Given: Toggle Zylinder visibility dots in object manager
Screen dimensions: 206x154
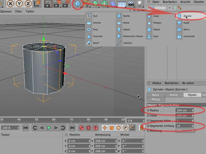Looking at the screenshot, I should coord(173,8).
